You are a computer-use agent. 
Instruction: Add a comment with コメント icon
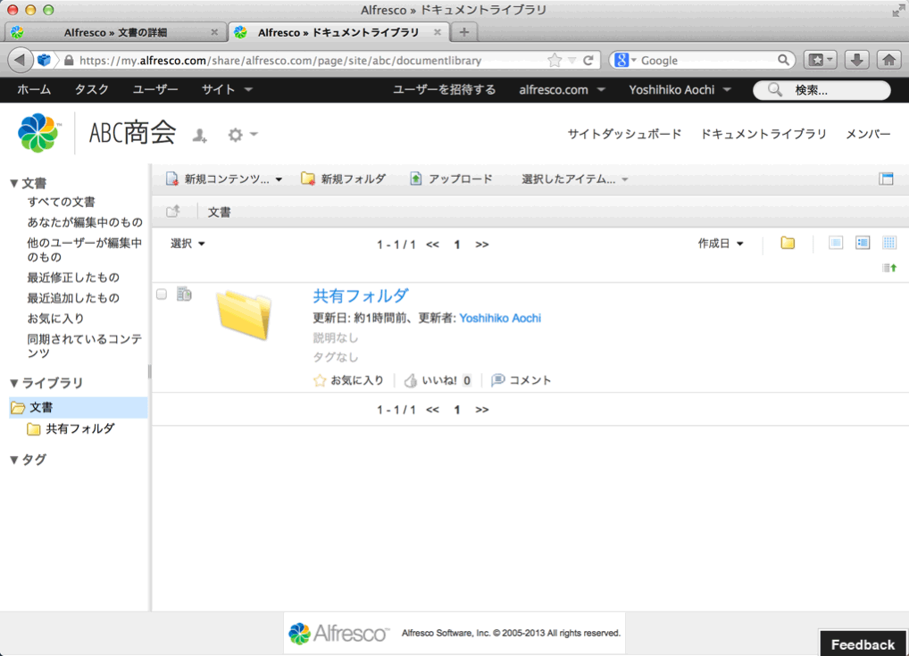[x=497, y=380]
